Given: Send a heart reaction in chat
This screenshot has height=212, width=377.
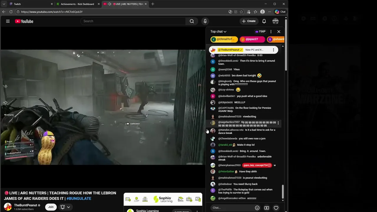Looking at the screenshot, I should click(x=276, y=208).
